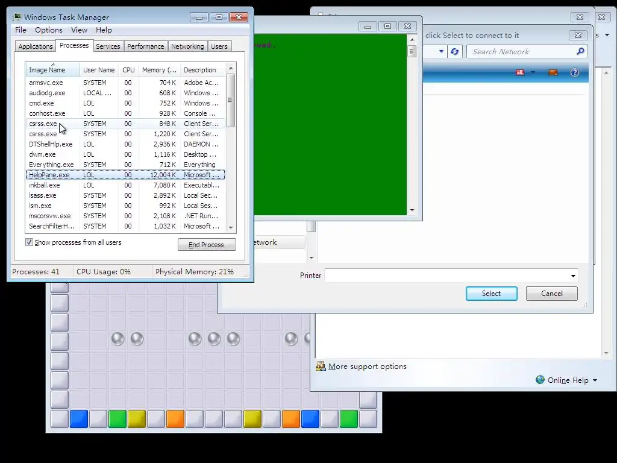
Task: Select the Everything.exe process row
Action: 125,165
